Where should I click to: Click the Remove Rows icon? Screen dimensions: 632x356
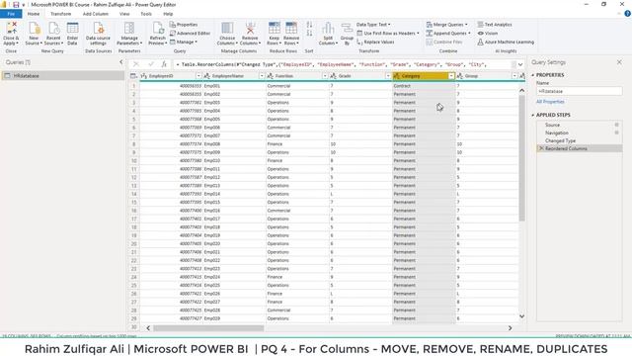click(x=291, y=28)
